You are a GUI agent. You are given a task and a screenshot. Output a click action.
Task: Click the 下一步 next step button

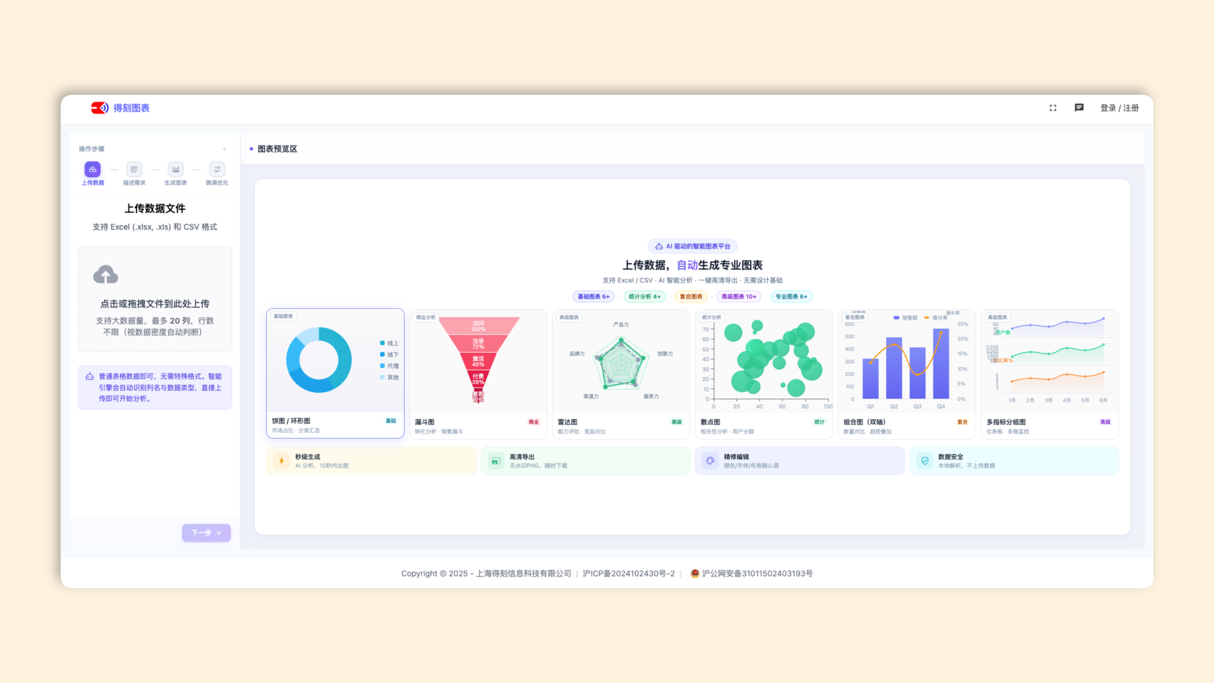tap(206, 533)
